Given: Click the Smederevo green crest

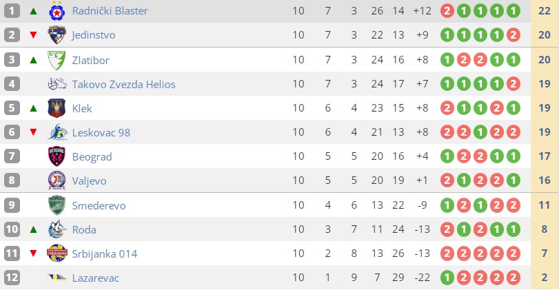Looking at the screenshot, I should tap(57, 205).
